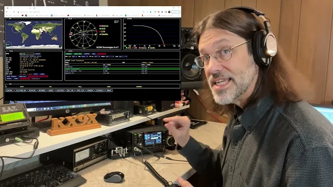Image resolution: width=333 pixels, height=187 pixels.
Task: Select the CW Beacon row
Action: [122, 67]
